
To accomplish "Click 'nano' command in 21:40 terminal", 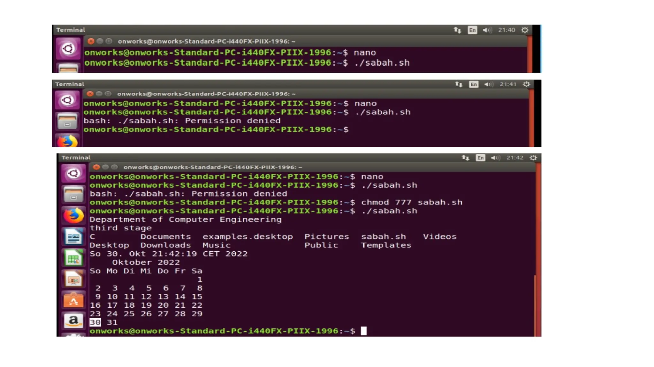I will (365, 53).
